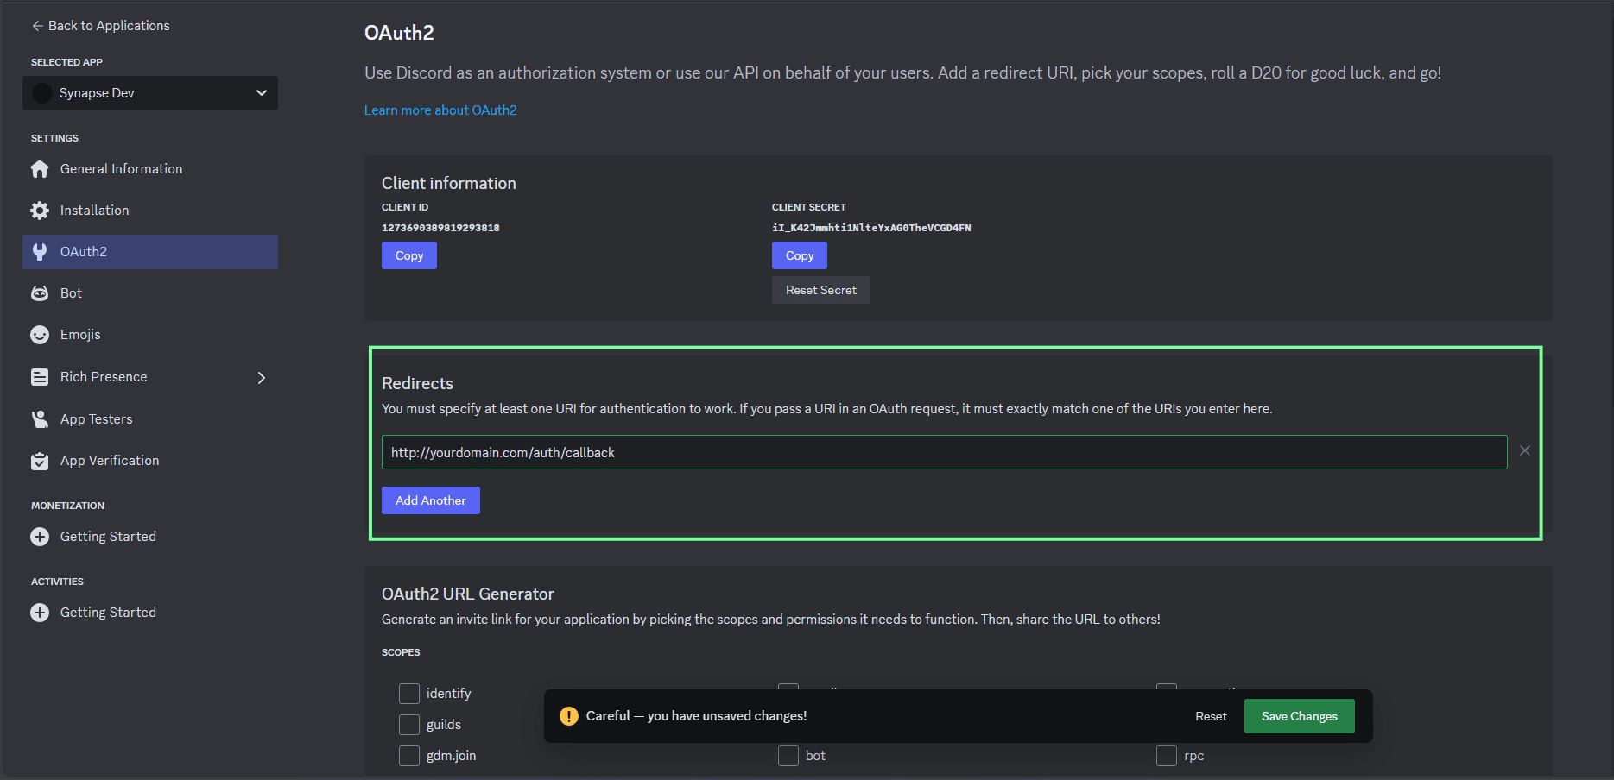The height and width of the screenshot is (780, 1614).
Task: Go back to Applications
Action: click(x=101, y=26)
